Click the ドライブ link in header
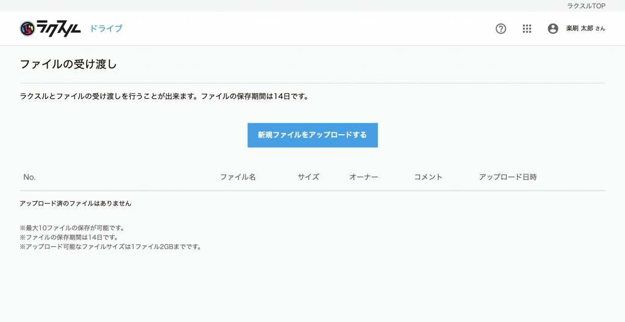Screen dimensions: 625x322 click(106, 29)
